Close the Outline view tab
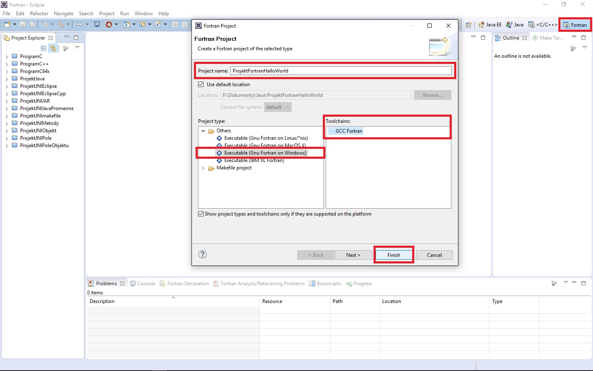The height and width of the screenshot is (371, 593). click(525, 38)
